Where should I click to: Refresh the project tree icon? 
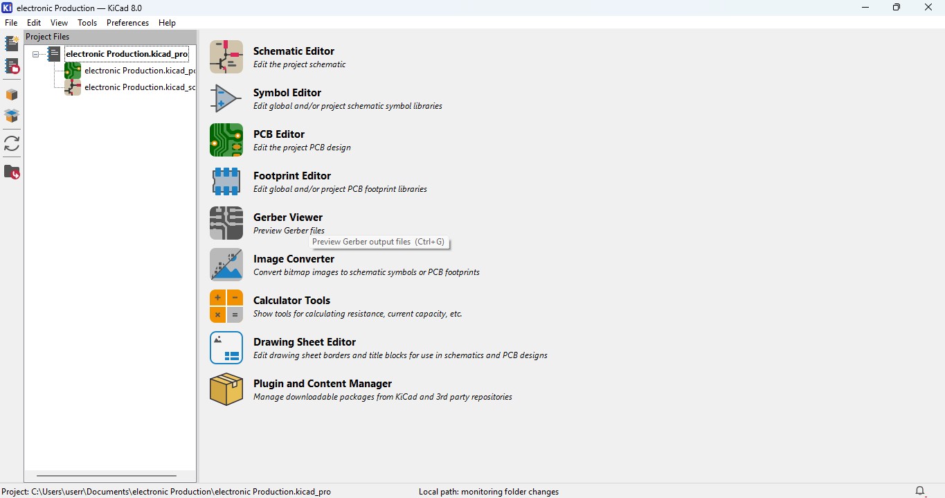[x=12, y=143]
